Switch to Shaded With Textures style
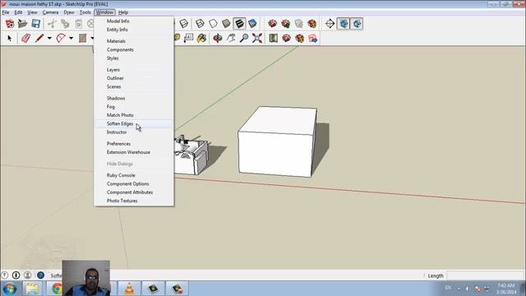526x296 pixels. pyautogui.click(x=239, y=24)
